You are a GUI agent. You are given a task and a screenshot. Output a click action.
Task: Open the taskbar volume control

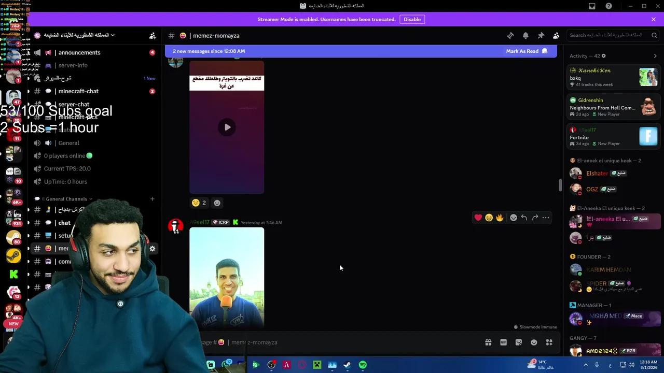tap(631, 365)
